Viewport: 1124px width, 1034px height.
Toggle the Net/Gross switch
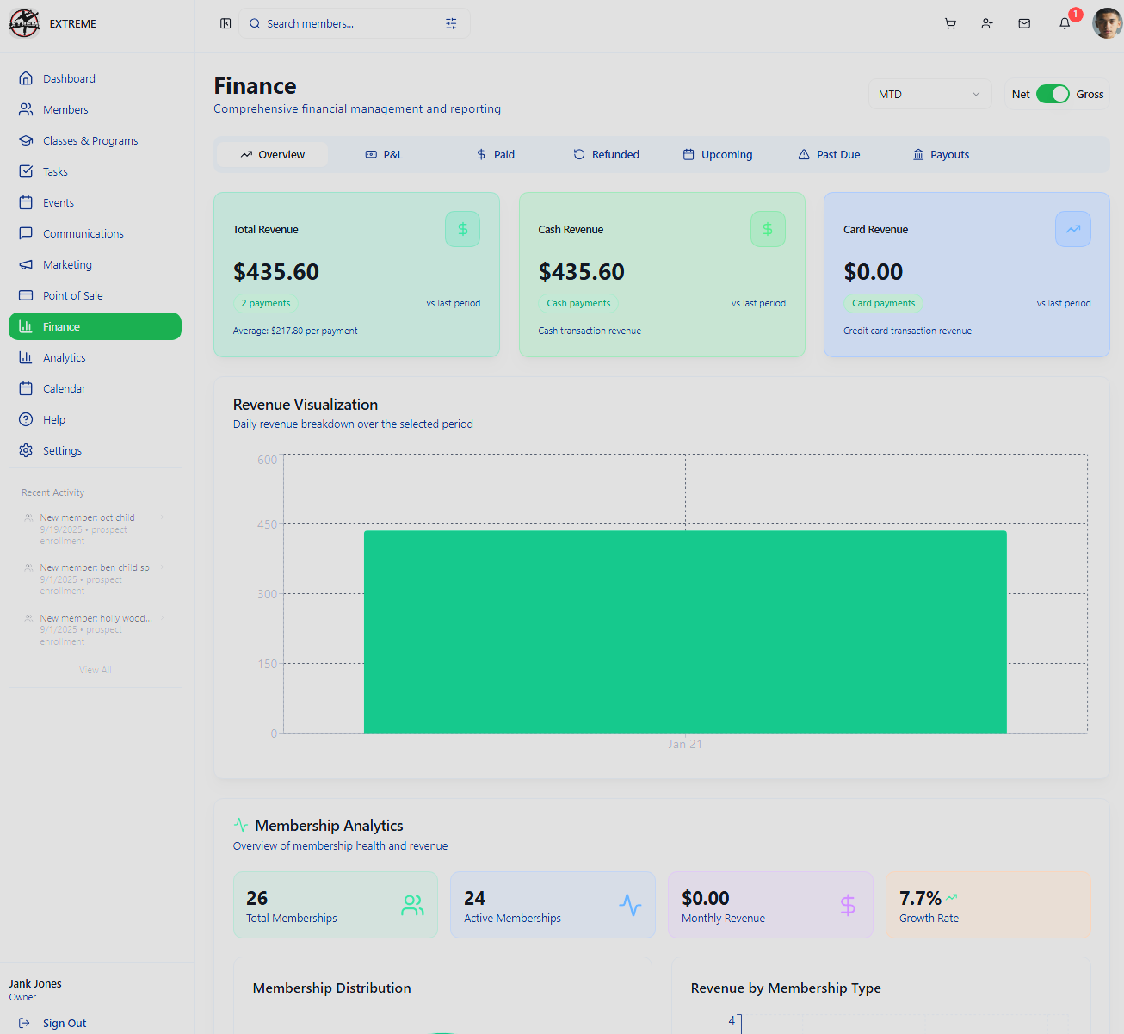(1053, 95)
